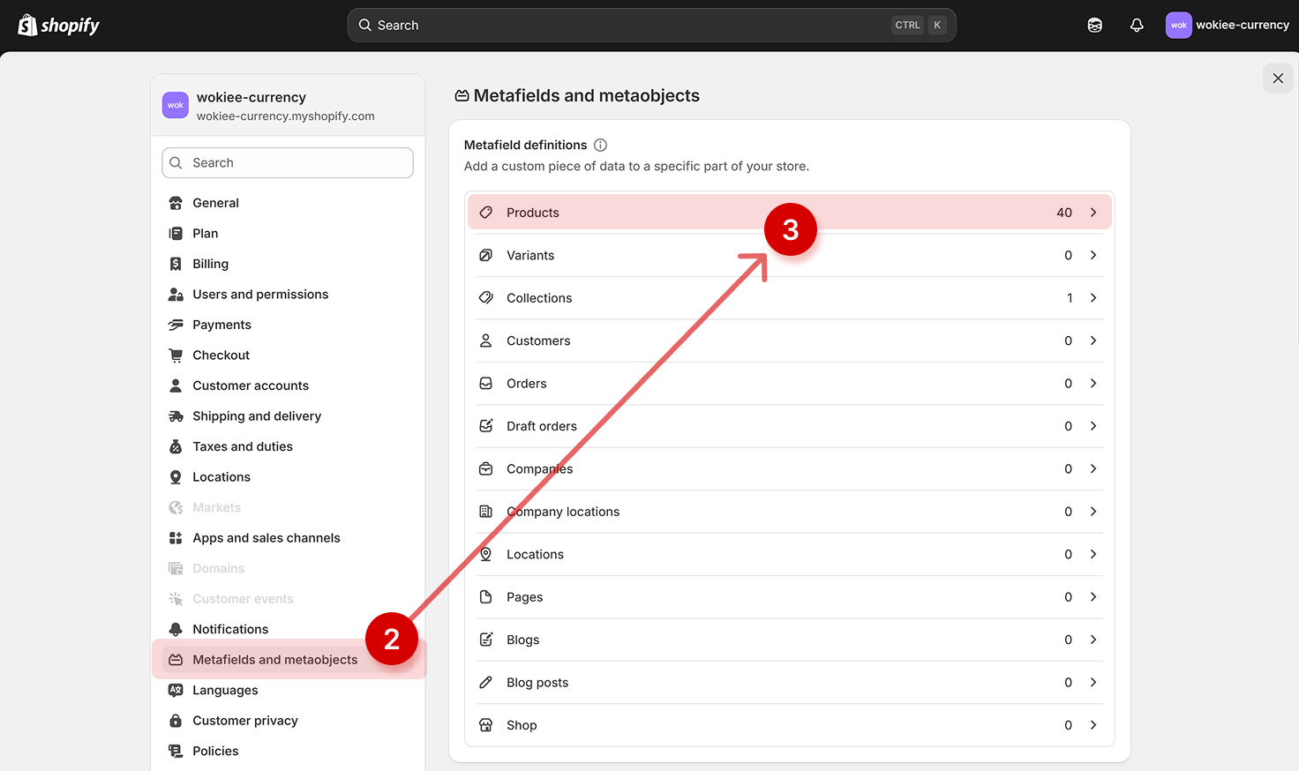Click the Shopify logo
The width and height of the screenshot is (1299, 771).
59,26
